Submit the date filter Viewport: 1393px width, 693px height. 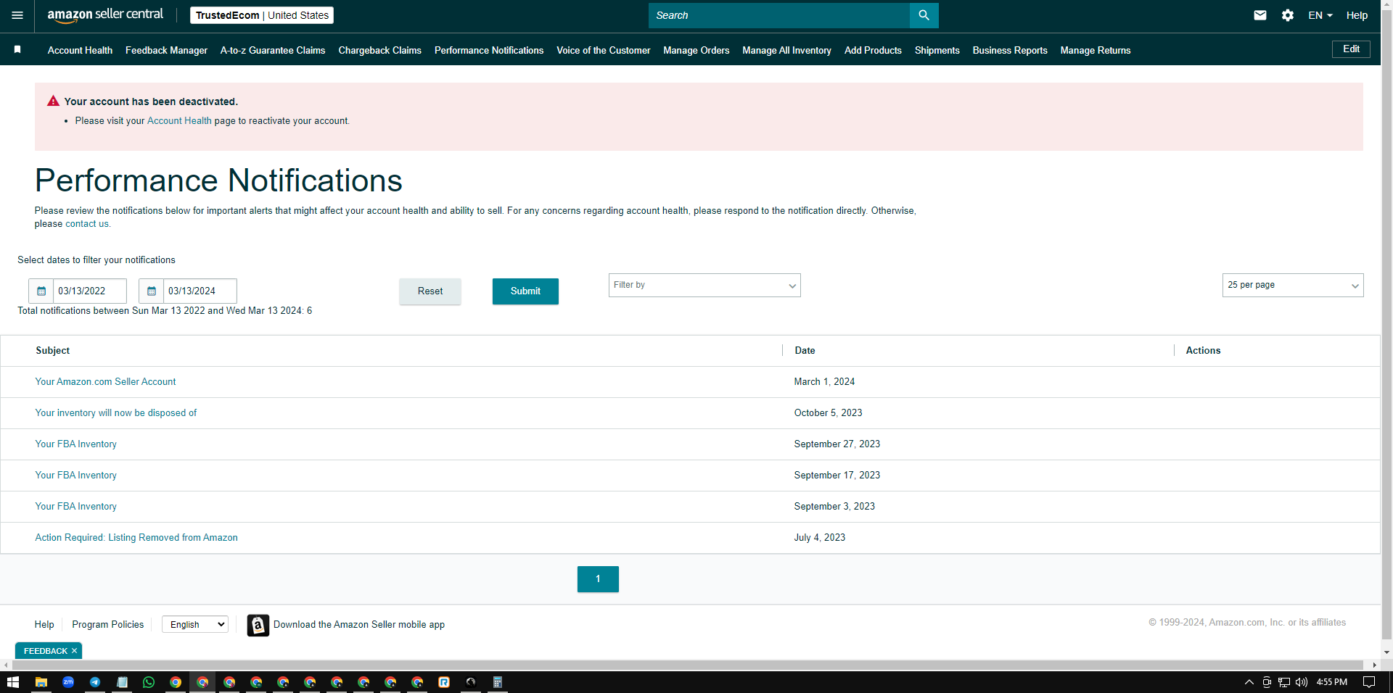525,291
